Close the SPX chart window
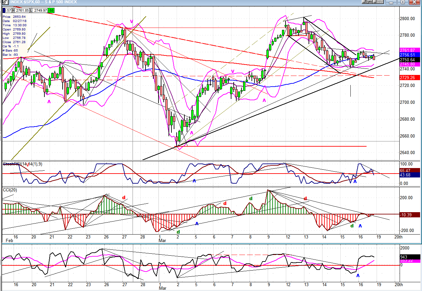 (414, 2)
